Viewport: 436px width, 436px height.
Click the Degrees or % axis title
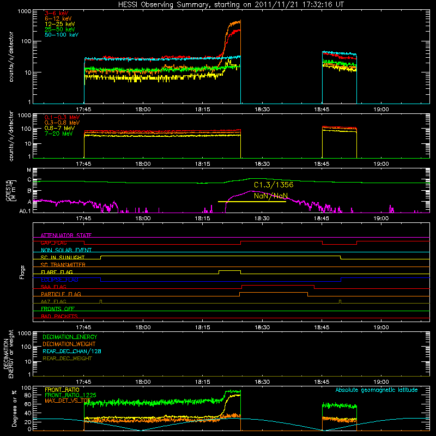tap(14, 408)
